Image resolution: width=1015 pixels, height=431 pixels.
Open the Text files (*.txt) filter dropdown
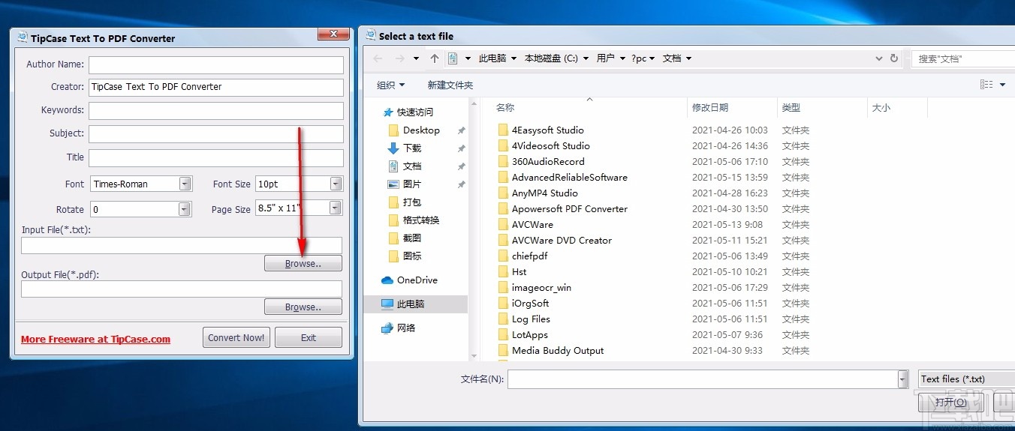click(967, 379)
